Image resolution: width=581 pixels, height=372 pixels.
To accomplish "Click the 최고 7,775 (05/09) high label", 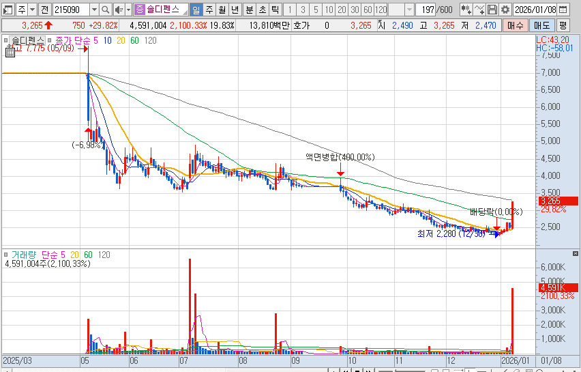I will click(x=41, y=48).
